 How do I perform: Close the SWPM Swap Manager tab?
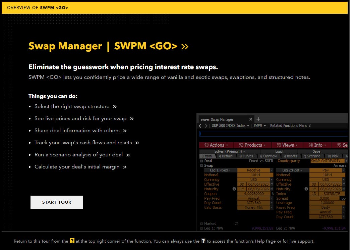click(251, 119)
